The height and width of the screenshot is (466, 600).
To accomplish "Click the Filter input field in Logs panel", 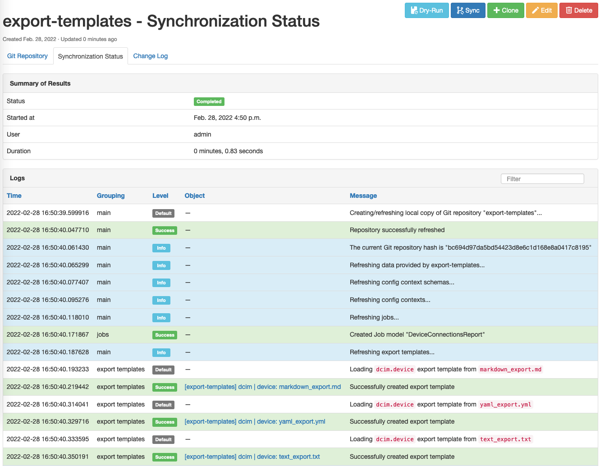I will point(542,178).
